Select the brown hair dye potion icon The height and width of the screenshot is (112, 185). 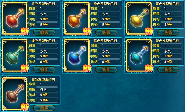15,94
